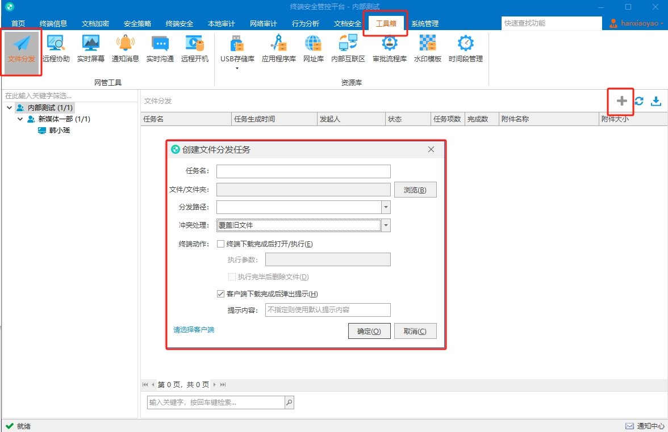Open the 实时屏幕 live screen tool
This screenshot has width=668, height=432.
pos(91,49)
